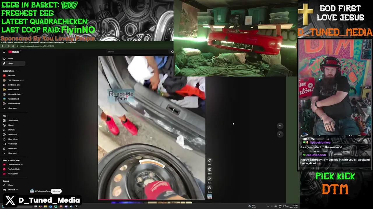Open the OG Crew subscription channel
The width and height of the screenshot is (373, 209).
click(14, 75)
